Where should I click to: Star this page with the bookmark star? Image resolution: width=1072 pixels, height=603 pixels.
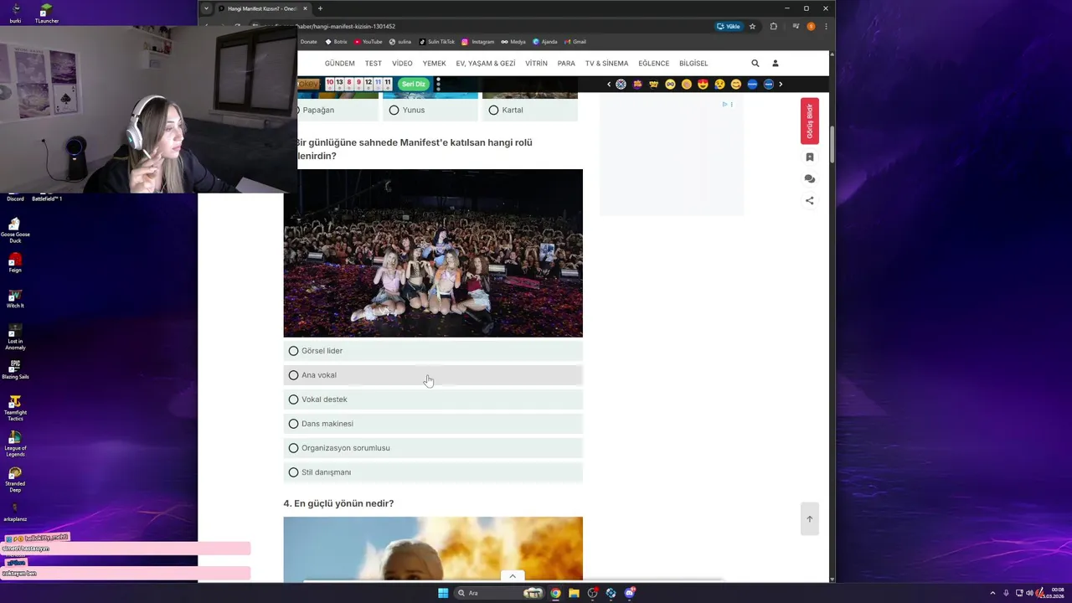[752, 26]
